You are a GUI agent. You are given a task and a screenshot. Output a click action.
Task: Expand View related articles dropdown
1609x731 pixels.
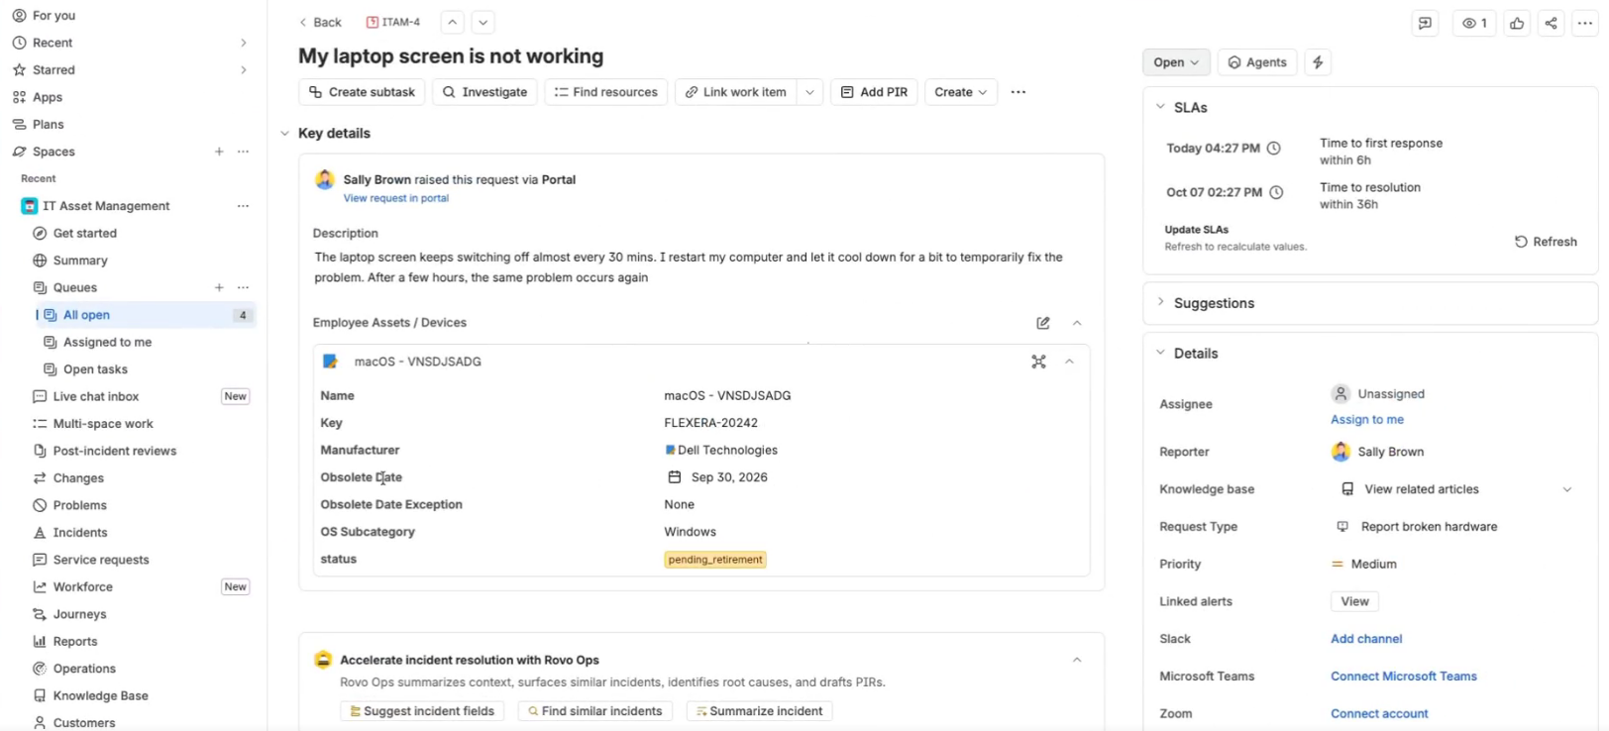1567,489
